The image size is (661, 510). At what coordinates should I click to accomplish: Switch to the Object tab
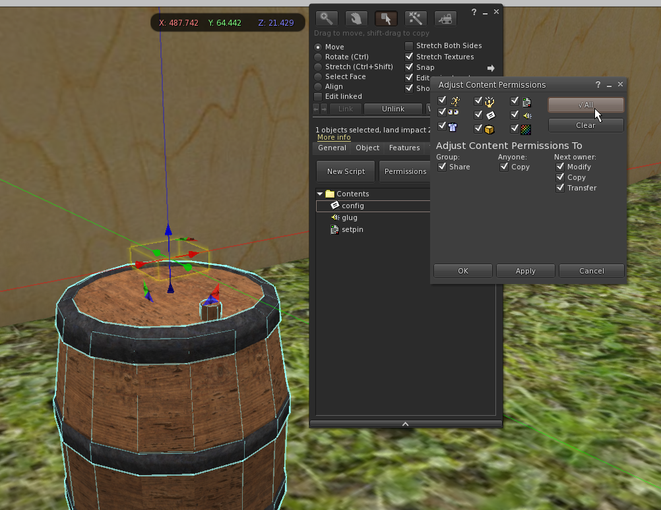[367, 148]
